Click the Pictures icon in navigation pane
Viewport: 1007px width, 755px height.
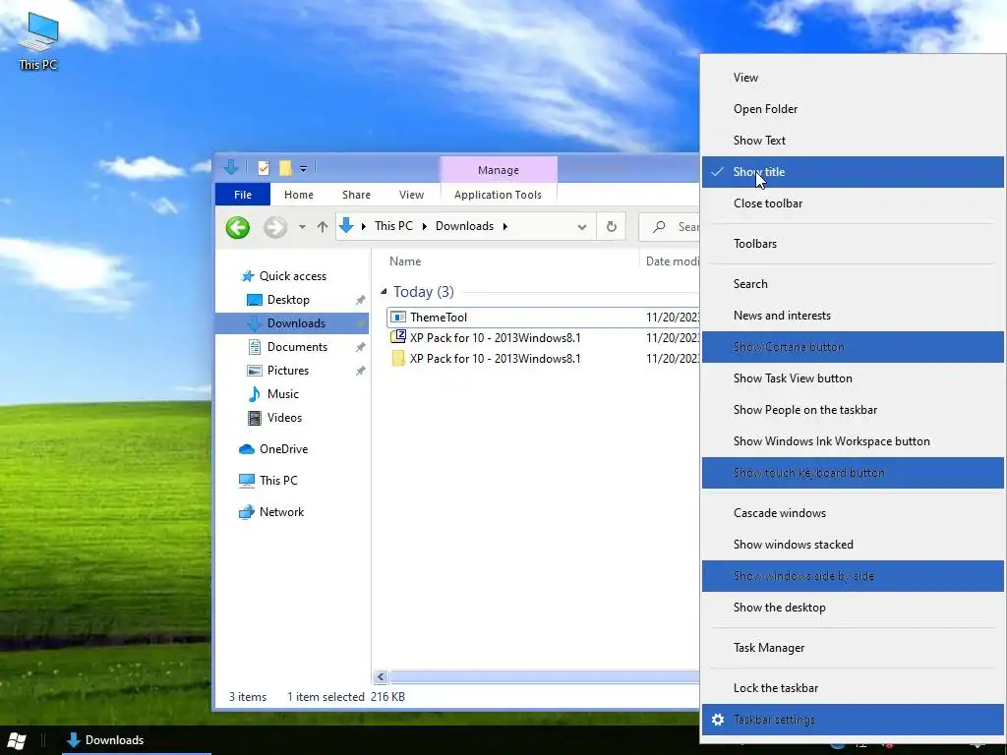coord(255,371)
